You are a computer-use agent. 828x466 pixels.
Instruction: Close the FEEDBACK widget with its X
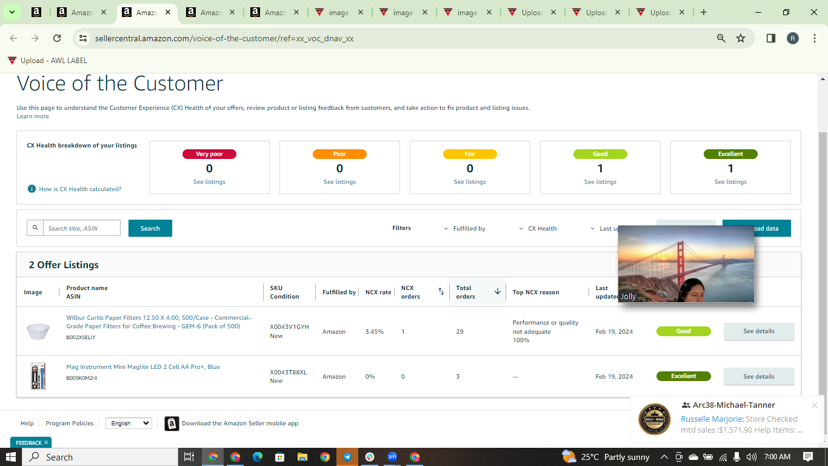(47, 443)
